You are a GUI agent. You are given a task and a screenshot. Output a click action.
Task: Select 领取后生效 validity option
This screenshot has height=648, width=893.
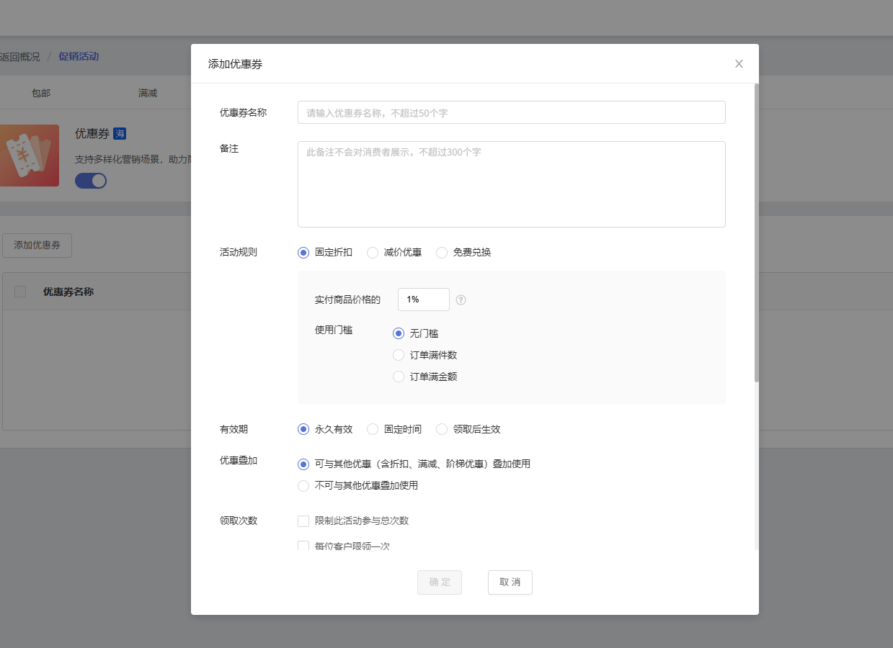pos(442,429)
